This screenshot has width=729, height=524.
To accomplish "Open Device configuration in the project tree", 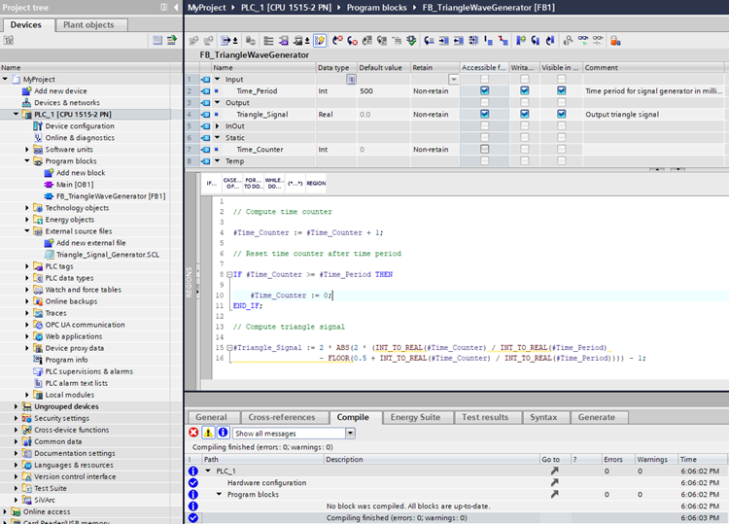I will click(79, 126).
